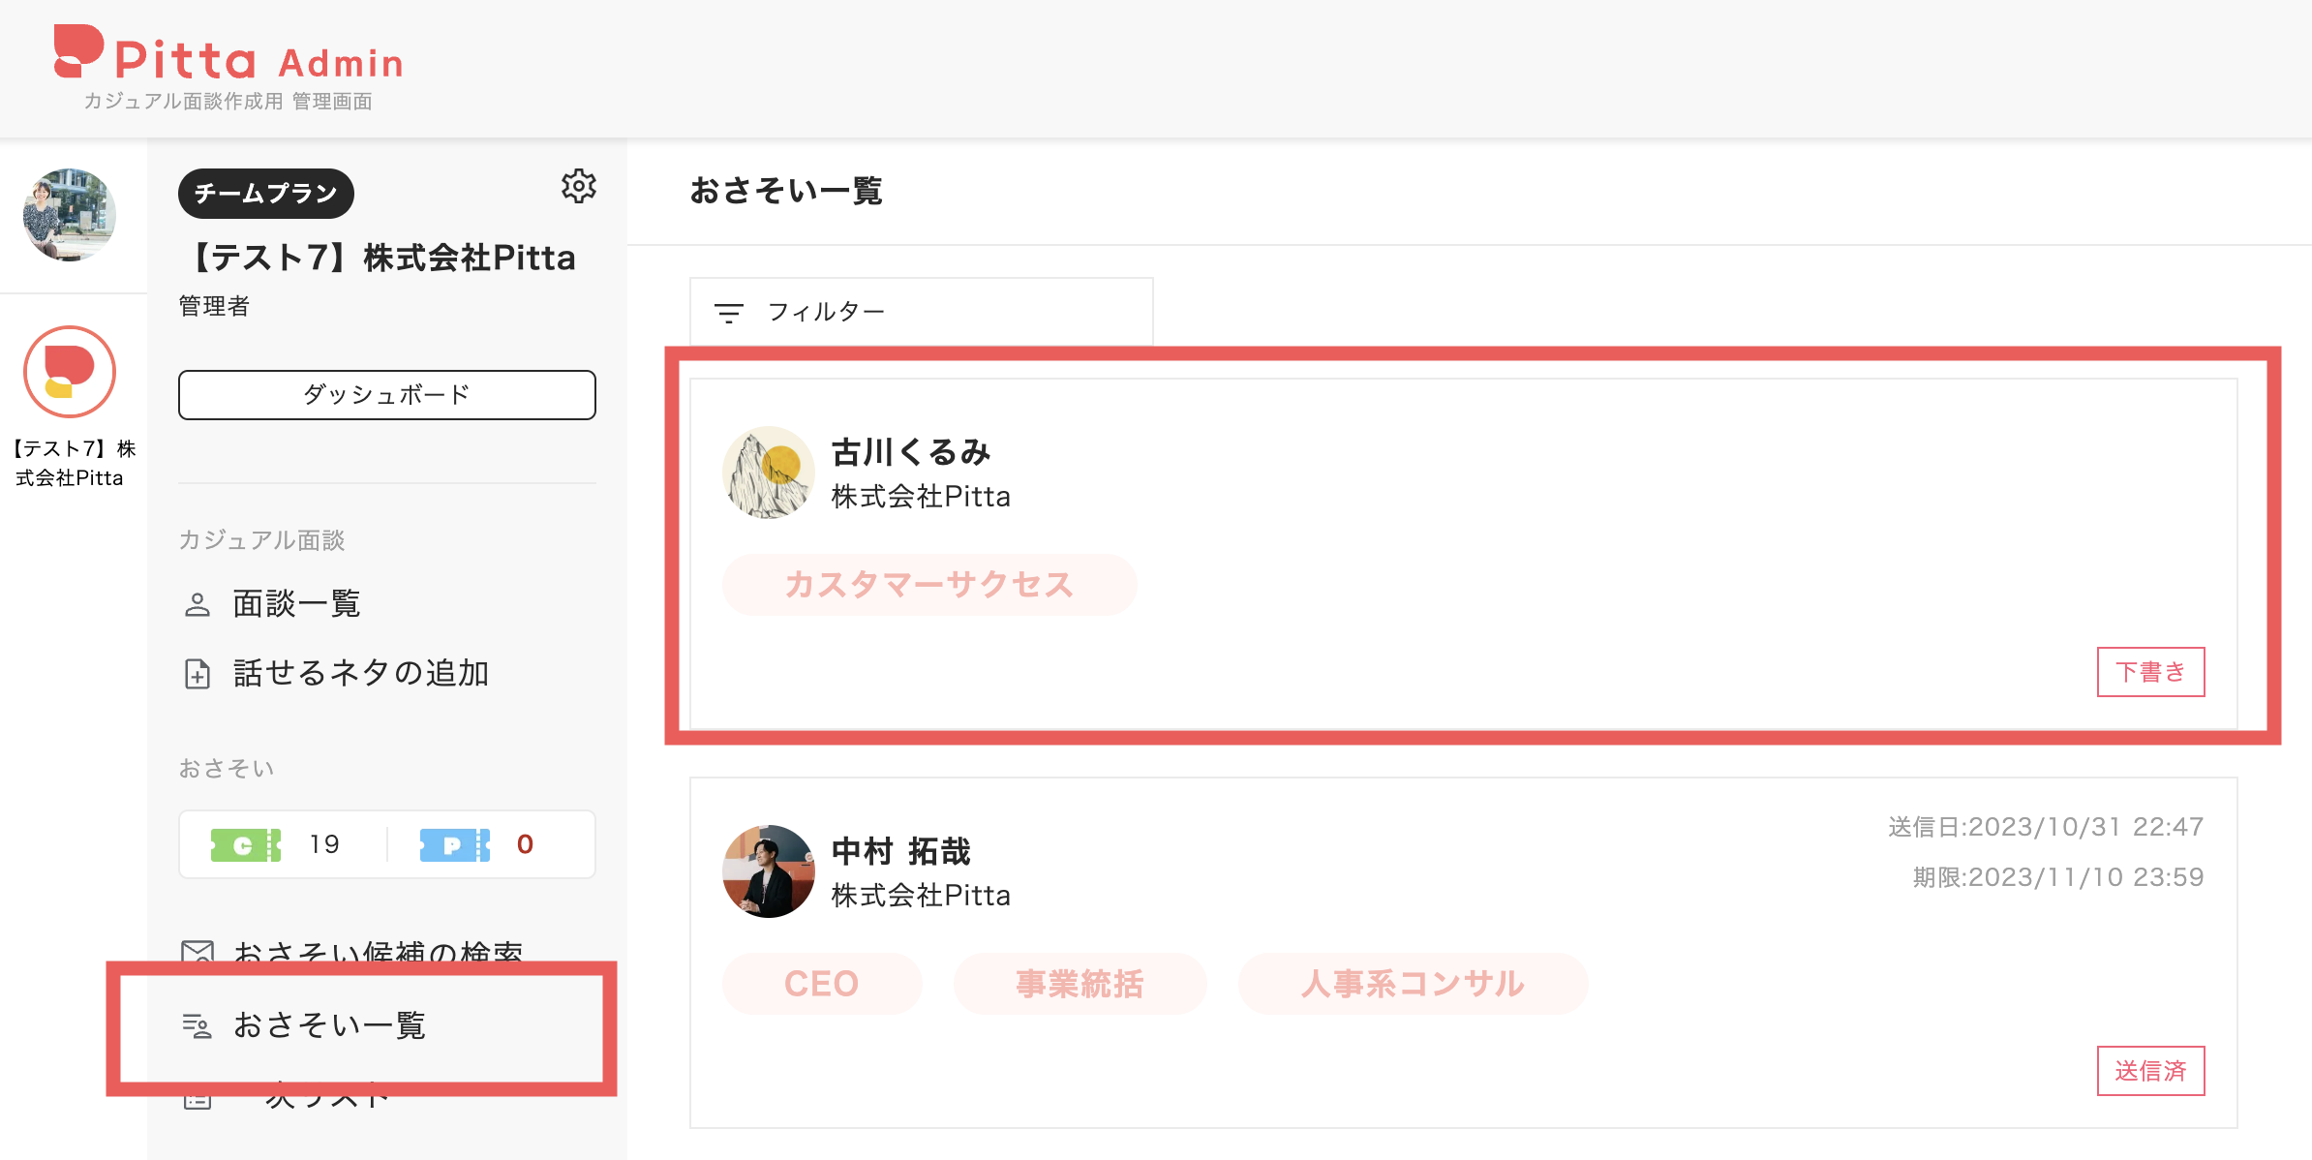Click 株式会社Pitta under 中村 拓哉

[921, 896]
